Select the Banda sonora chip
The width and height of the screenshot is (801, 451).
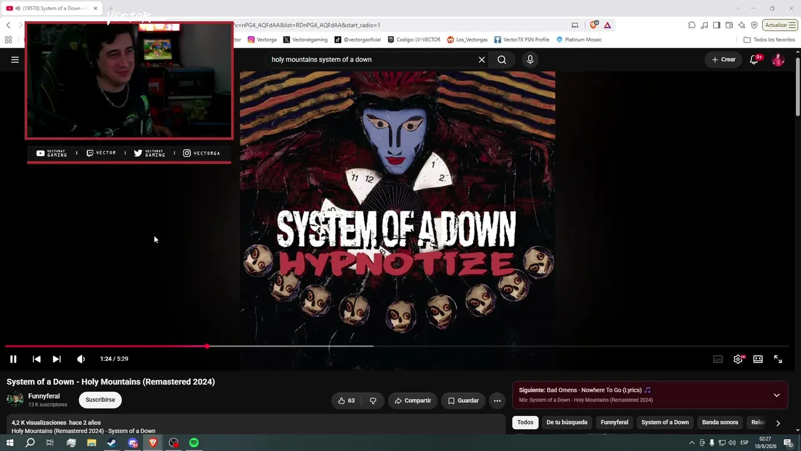pyautogui.click(x=720, y=422)
